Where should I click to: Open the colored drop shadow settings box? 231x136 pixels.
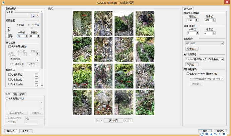[36, 74]
